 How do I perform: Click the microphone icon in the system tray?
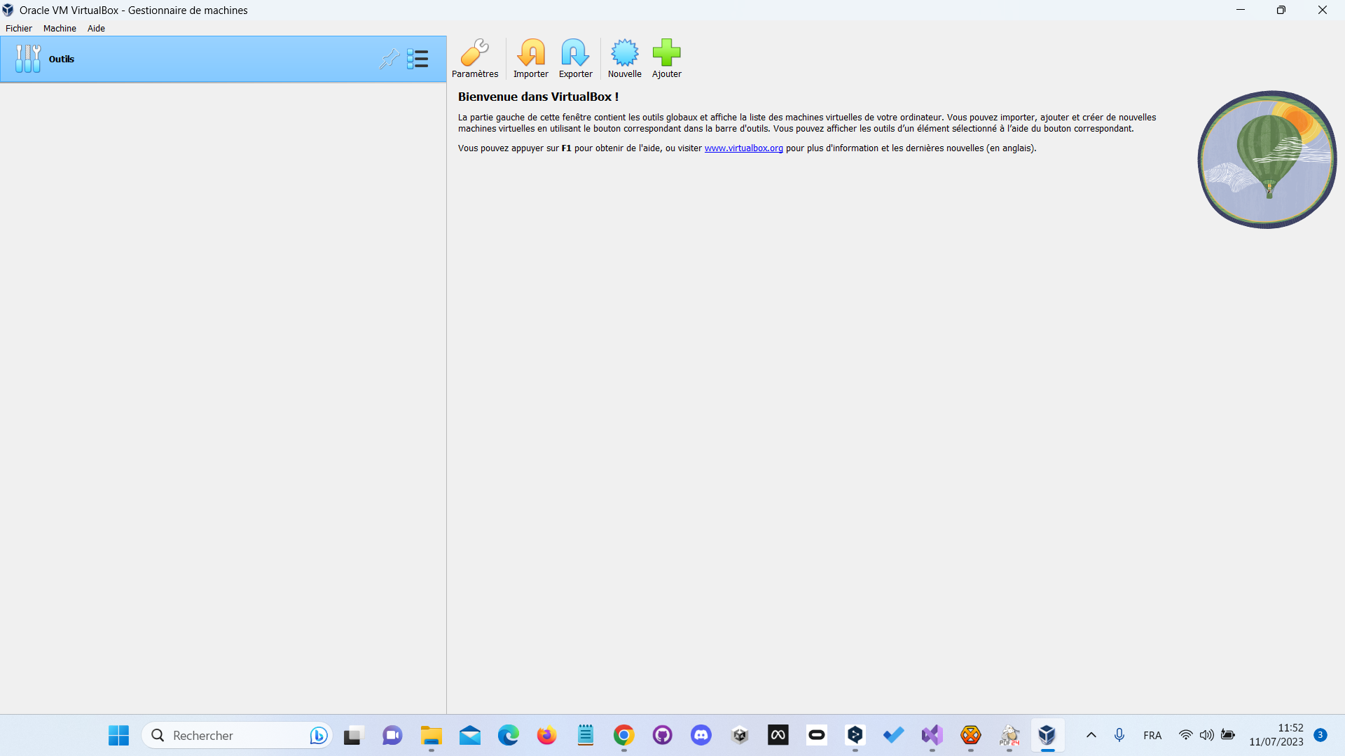[1119, 735]
